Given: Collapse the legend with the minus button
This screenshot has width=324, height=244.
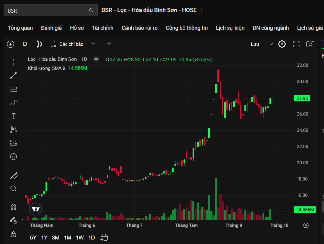Looking at the screenshot, I should (x=96, y=59).
